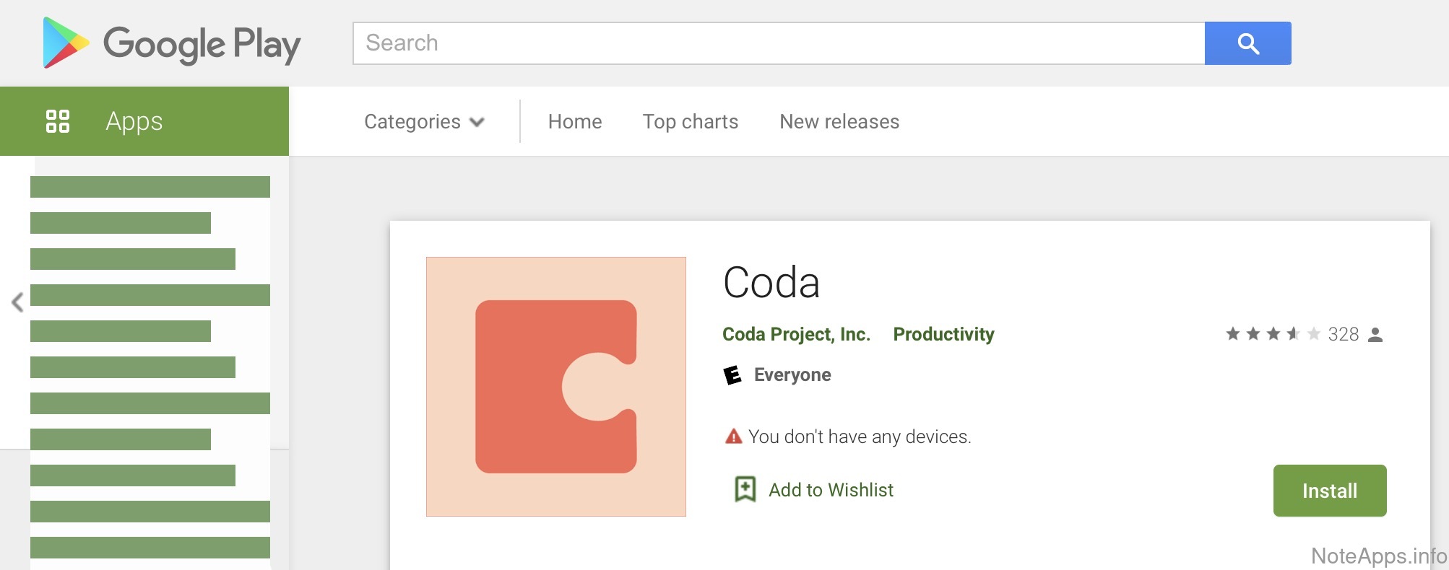This screenshot has width=1449, height=570.
Task: Click the person icon beside 328
Action: 1375,335
